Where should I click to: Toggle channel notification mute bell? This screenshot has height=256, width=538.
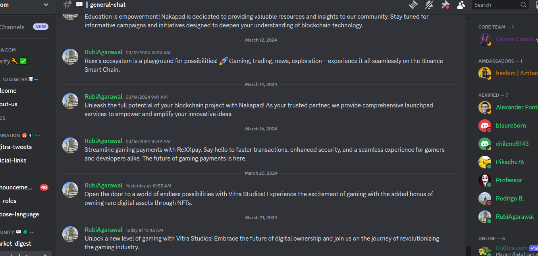click(429, 5)
